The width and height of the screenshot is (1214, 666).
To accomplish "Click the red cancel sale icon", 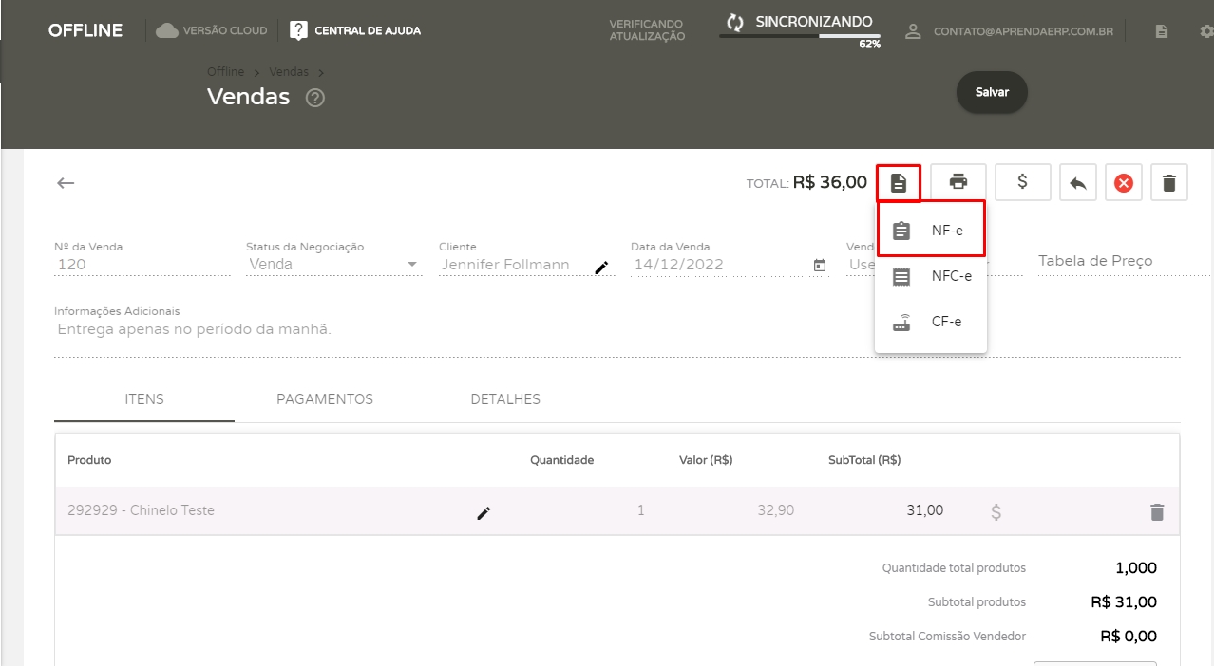I will [1124, 183].
